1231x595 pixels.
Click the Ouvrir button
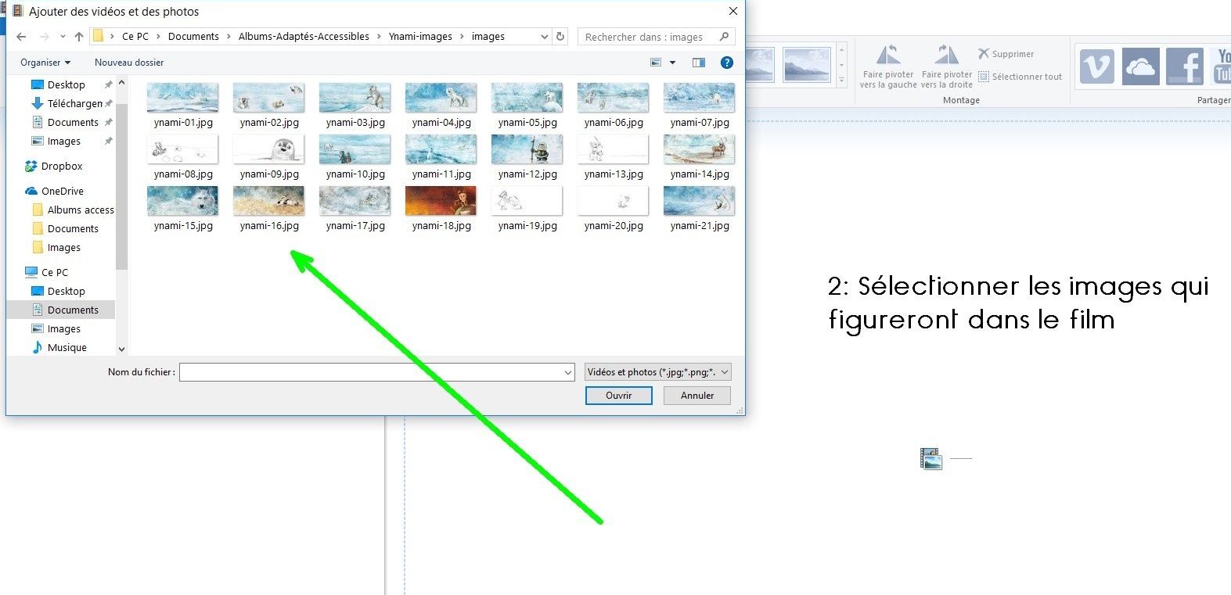[619, 396]
